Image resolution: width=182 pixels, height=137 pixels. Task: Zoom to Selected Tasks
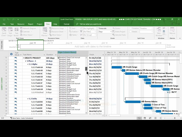119,35
